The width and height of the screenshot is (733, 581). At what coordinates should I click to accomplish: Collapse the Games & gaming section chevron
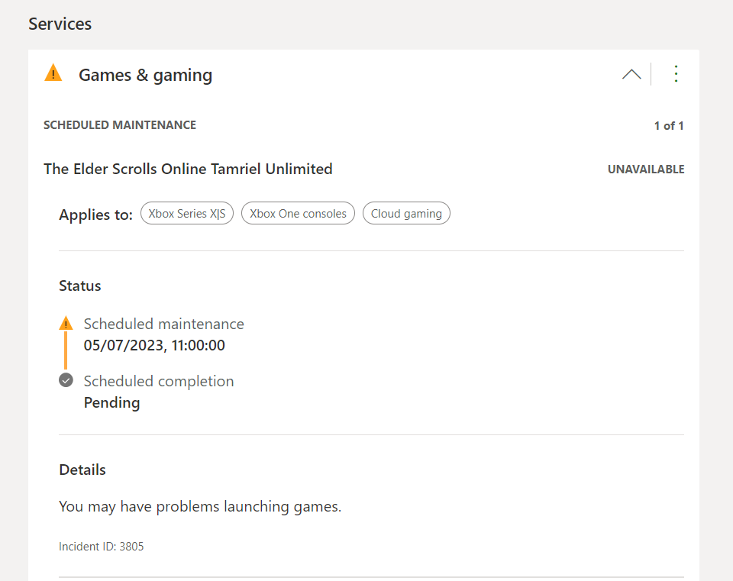631,74
